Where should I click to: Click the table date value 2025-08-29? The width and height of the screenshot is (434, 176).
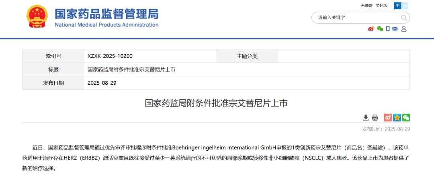[102, 83]
